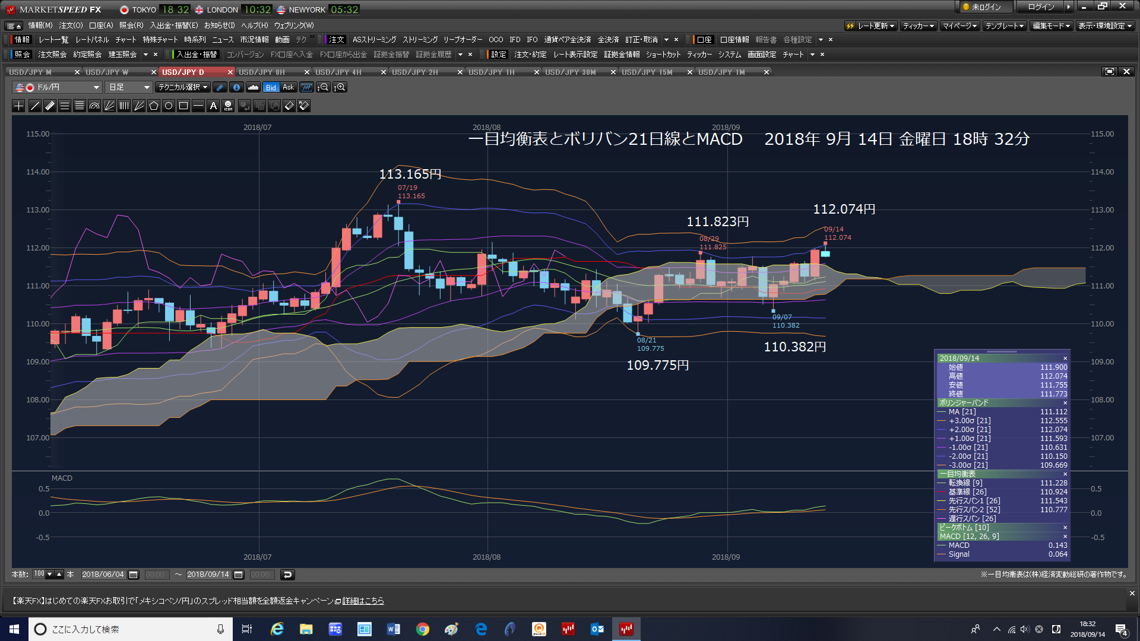Switch to the USD/JPY 4H tab
Viewport: 1140px width, 641px height.
click(338, 72)
